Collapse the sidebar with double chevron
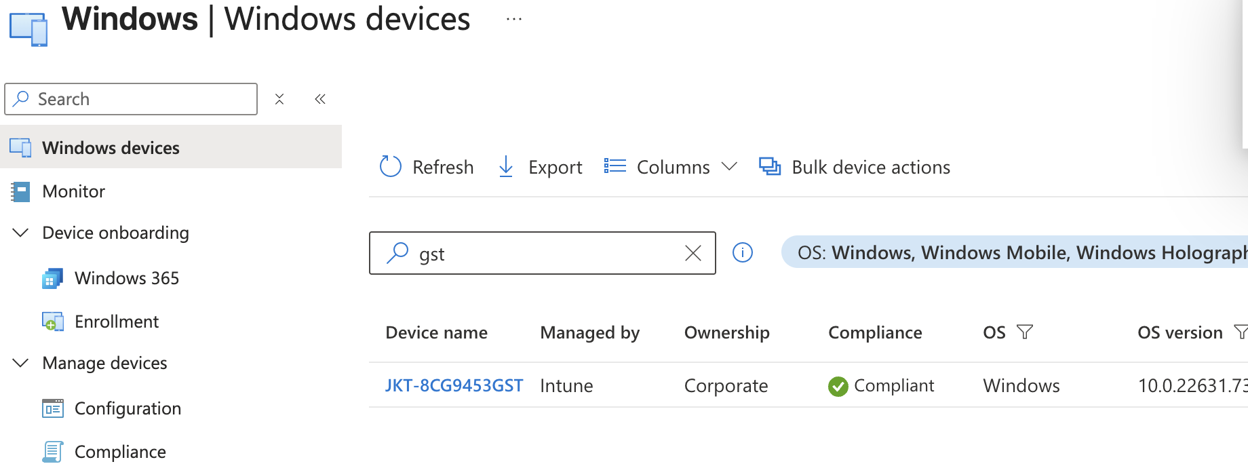The height and width of the screenshot is (464, 1248). 320,99
